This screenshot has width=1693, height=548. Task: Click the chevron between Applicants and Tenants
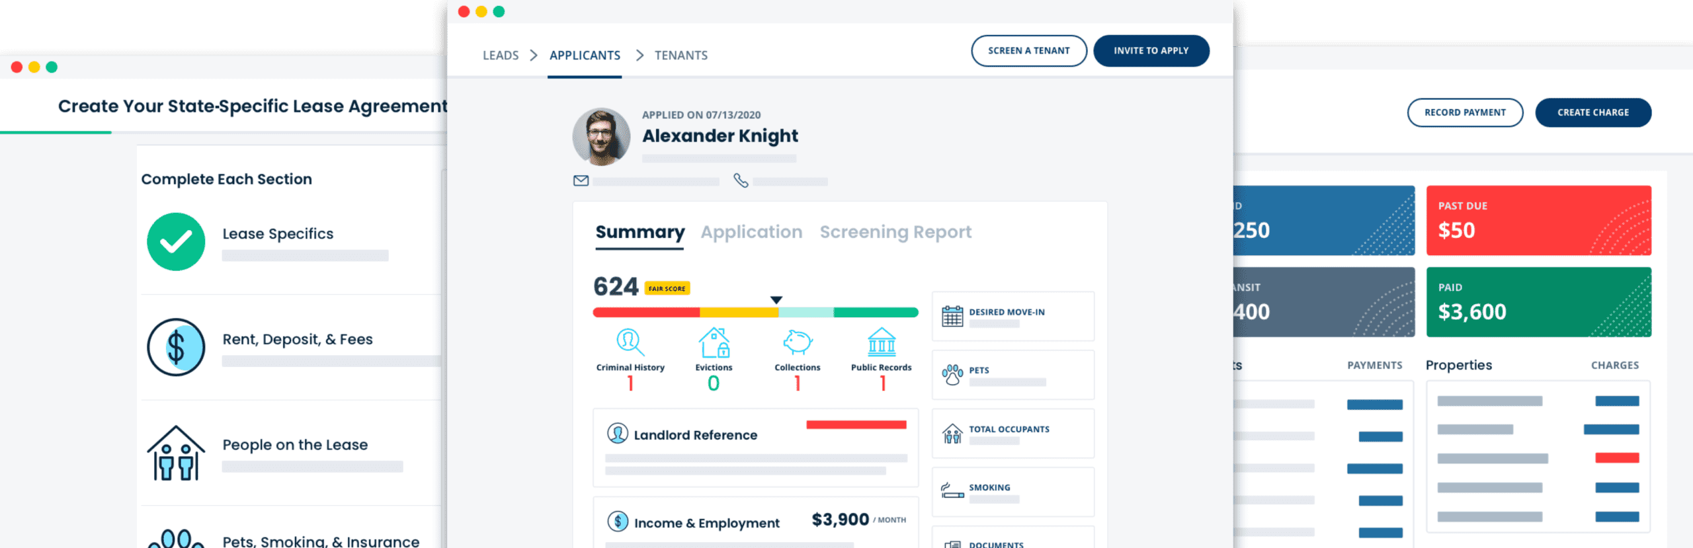tap(640, 55)
